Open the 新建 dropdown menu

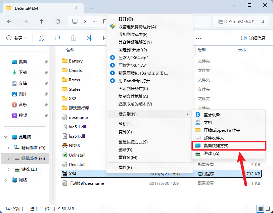16,38
